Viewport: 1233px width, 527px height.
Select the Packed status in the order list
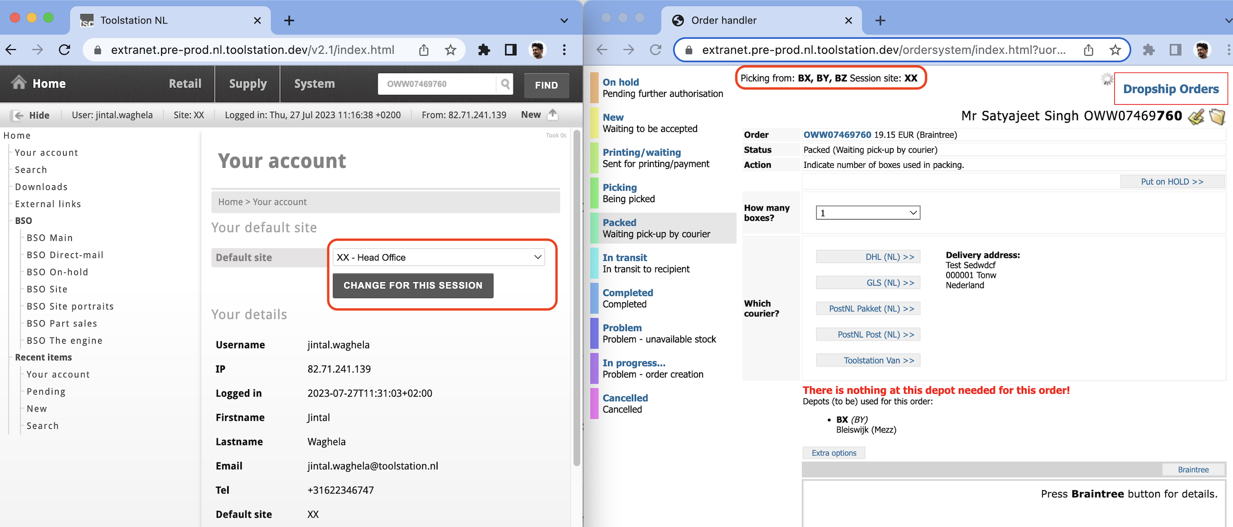[662, 228]
